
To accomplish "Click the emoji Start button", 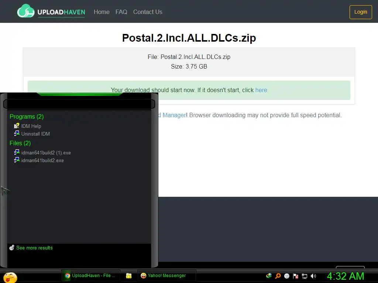I will click(x=10, y=277).
